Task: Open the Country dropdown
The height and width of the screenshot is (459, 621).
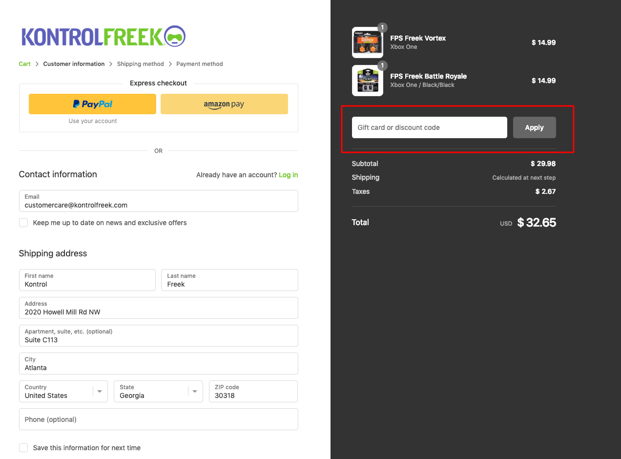Action: [x=63, y=392]
